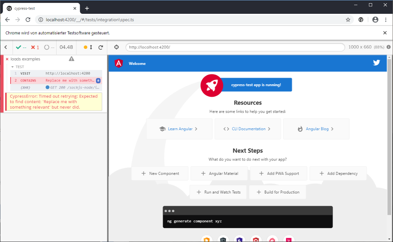Open the Learn Angular link
Image resolution: width=393 pixels, height=242 pixels.
(180, 129)
